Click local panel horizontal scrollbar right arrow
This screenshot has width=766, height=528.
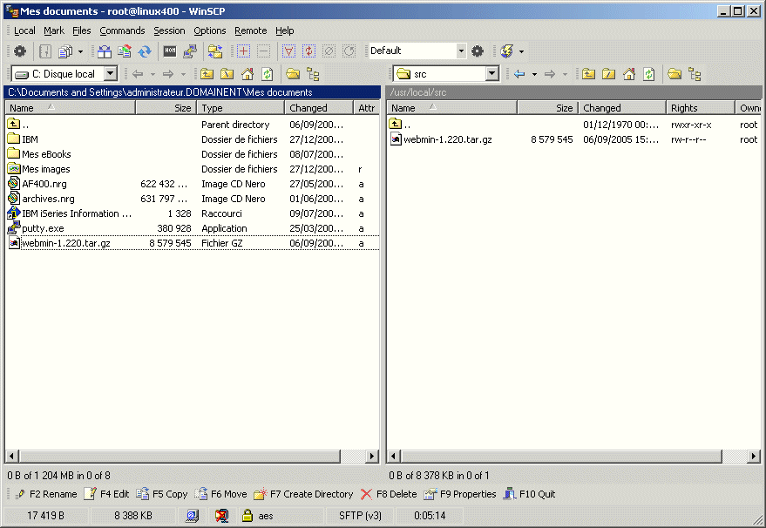click(x=372, y=457)
